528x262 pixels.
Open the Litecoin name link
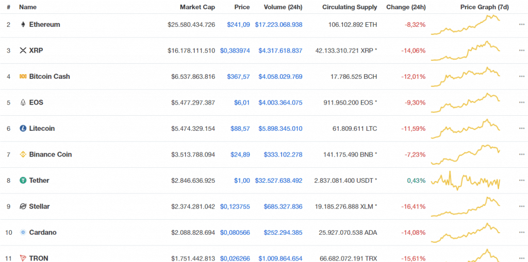click(x=42, y=129)
